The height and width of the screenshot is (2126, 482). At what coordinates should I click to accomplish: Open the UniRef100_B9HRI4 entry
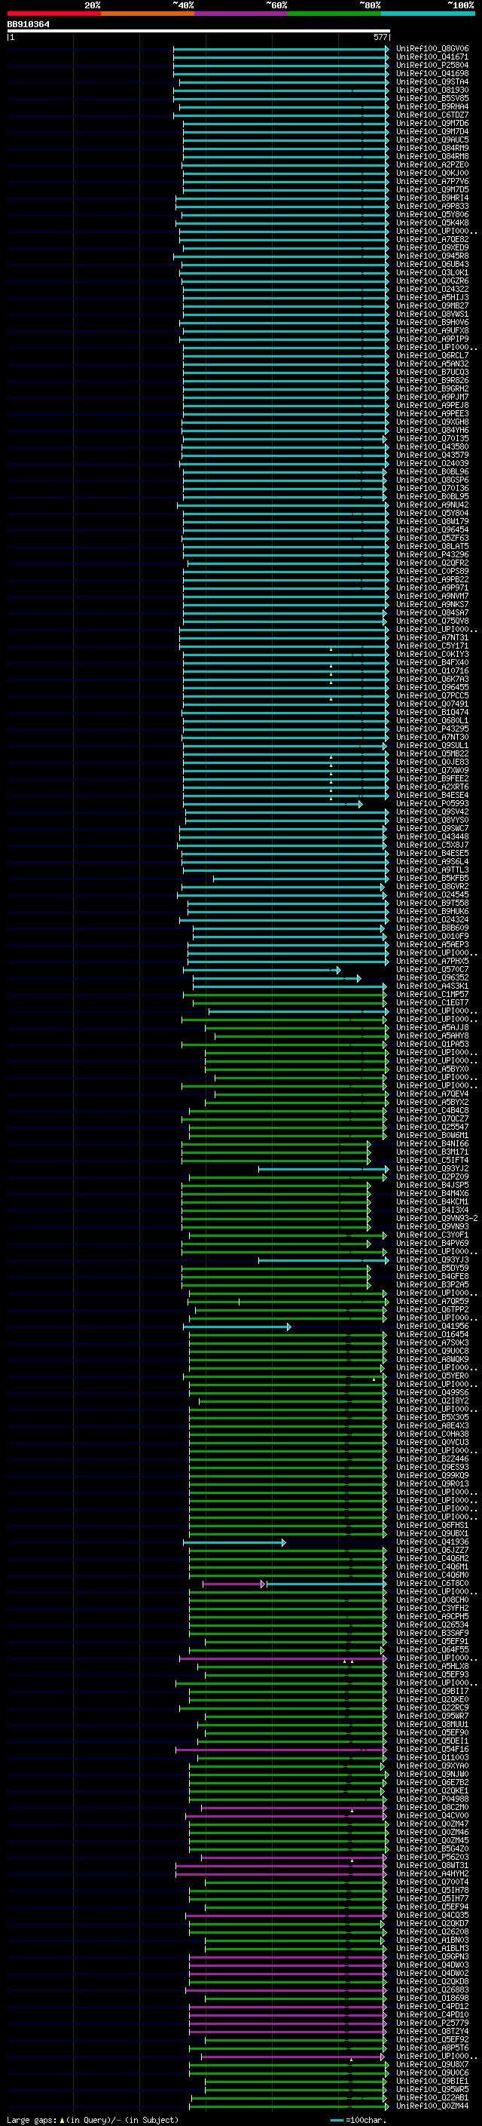click(x=432, y=198)
